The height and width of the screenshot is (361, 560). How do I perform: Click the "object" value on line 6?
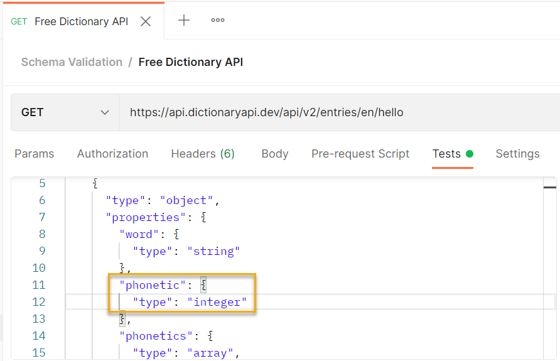(186, 200)
